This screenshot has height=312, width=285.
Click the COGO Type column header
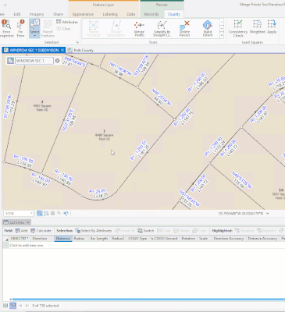[x=137, y=239]
